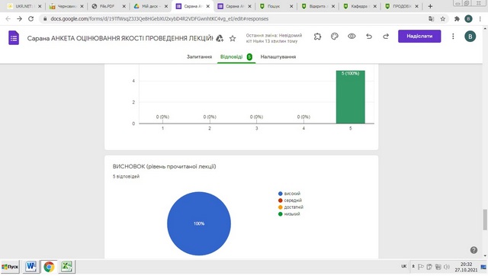The height and width of the screenshot is (276, 488).
Task: Star this form document
Action: pos(233,38)
